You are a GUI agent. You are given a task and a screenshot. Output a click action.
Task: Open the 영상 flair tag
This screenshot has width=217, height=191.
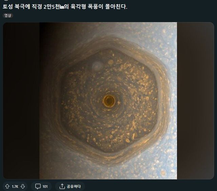pos(8,15)
